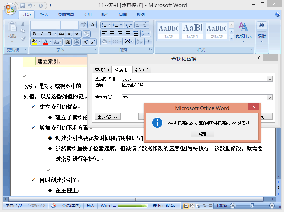This screenshot has width=284, height=212.
Task: Redo action in quick access toolbar
Action: pos(41,6)
